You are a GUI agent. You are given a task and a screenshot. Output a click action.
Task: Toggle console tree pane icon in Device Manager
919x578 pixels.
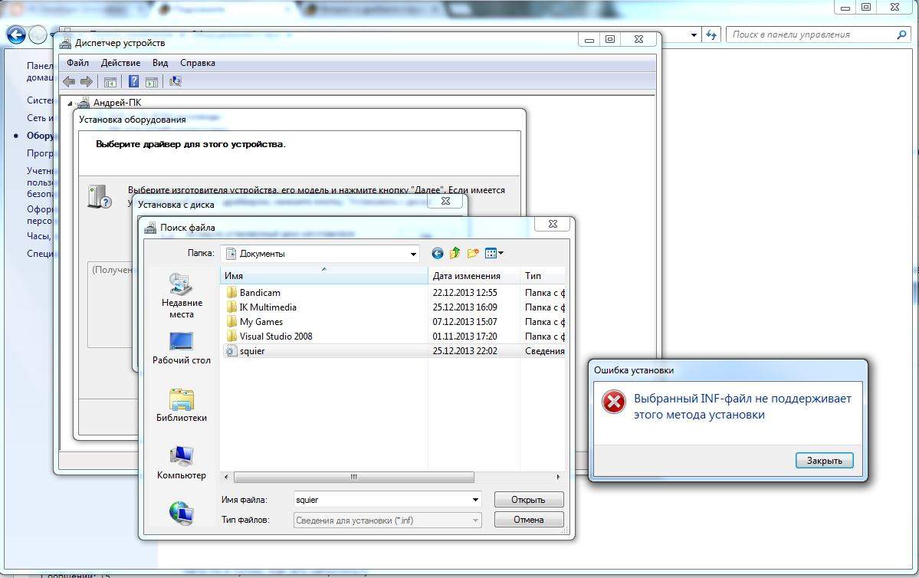[110, 81]
